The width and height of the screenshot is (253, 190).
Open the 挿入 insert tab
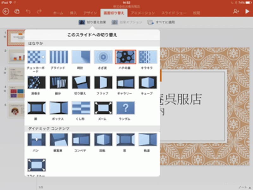pyautogui.click(x=73, y=13)
